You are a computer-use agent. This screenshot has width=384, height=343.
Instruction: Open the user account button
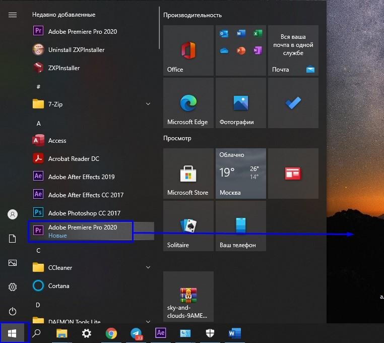(13, 214)
